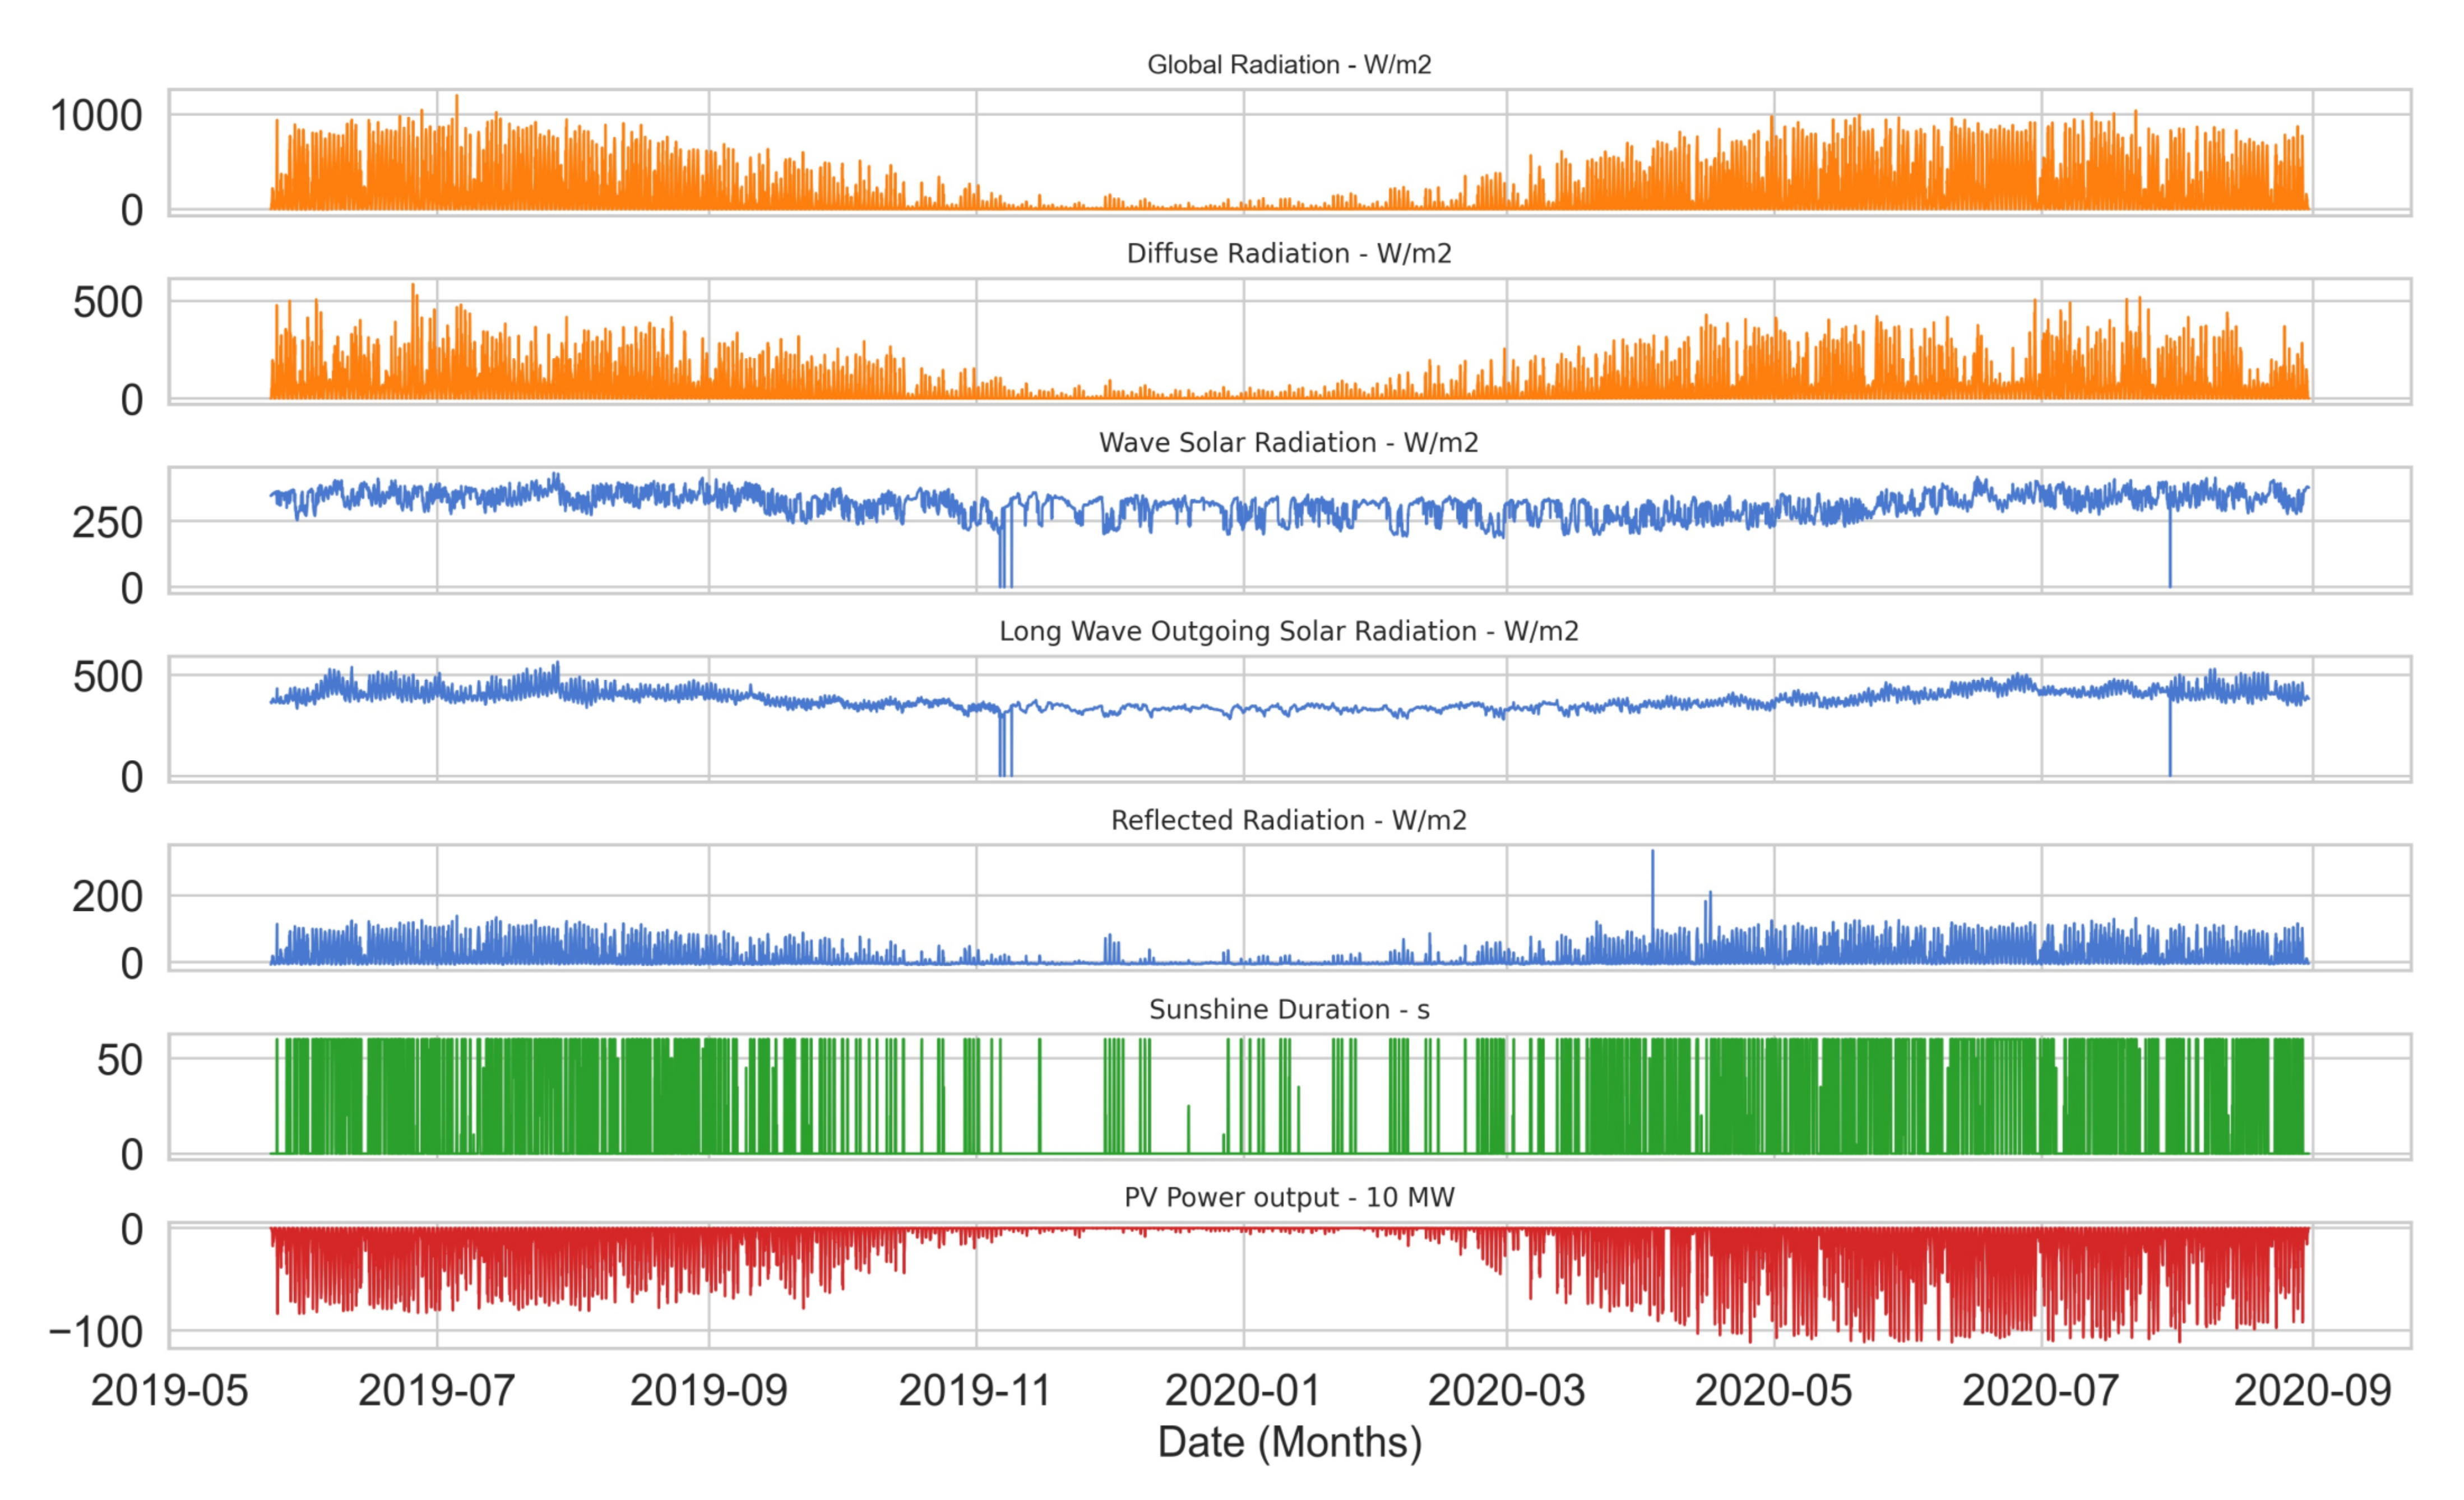2464x1500 pixels.
Task: Click the Reflected Radiation subplot title
Action: pyautogui.click(x=1289, y=821)
